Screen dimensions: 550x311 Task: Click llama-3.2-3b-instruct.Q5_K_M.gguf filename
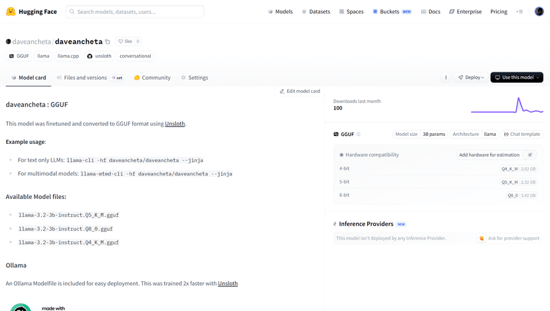[x=69, y=215]
